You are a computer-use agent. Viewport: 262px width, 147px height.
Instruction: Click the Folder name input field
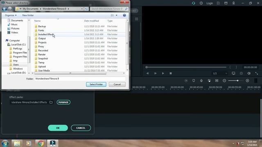click(80, 79)
